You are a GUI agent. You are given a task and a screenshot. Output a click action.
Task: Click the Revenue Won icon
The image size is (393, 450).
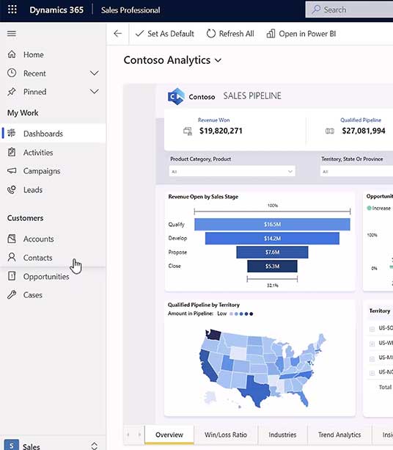tap(188, 131)
